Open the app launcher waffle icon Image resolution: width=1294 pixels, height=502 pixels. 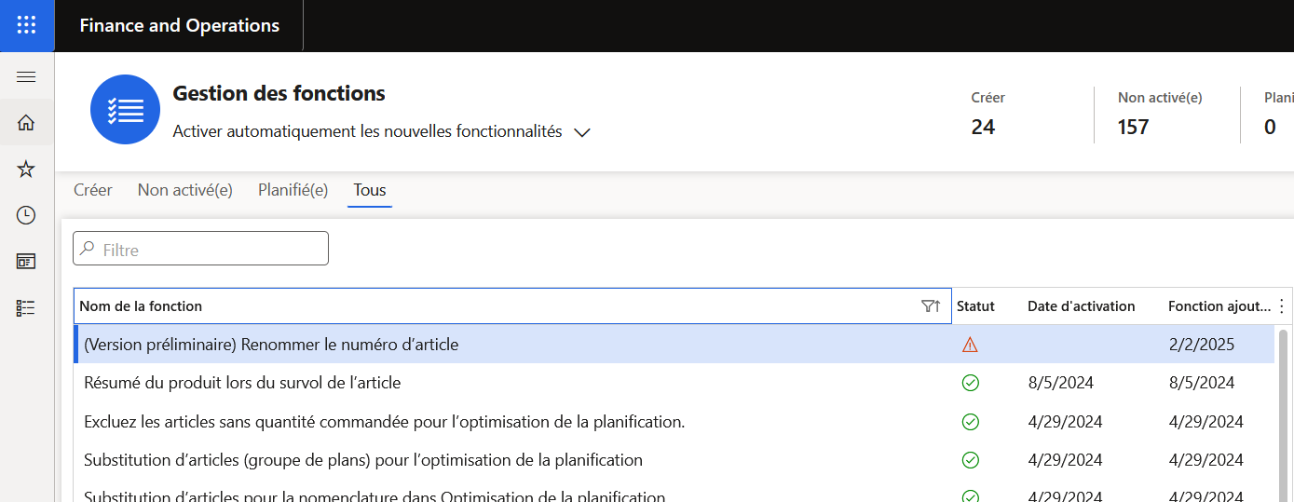pos(27,25)
